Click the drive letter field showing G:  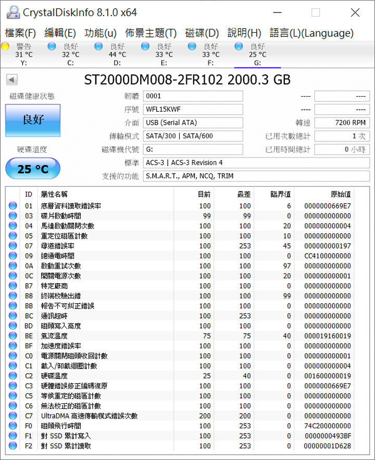coord(193,149)
